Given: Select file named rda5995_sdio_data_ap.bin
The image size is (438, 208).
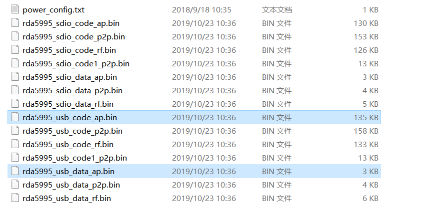Looking at the screenshot, I should [x=69, y=77].
